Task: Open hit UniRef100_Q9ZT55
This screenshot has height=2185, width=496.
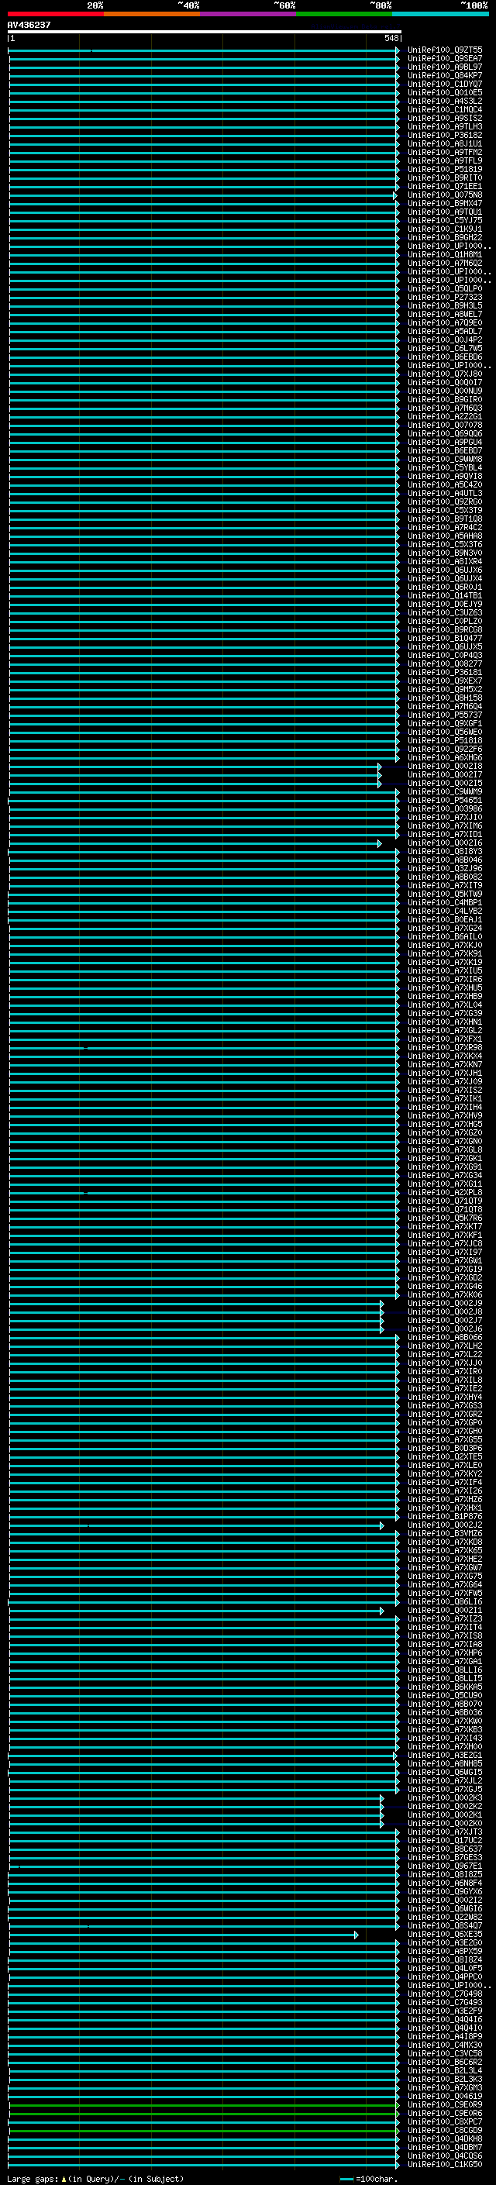Action: tap(444, 50)
